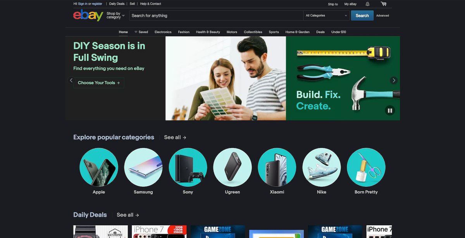Open Advanced search link

(x=382, y=15)
